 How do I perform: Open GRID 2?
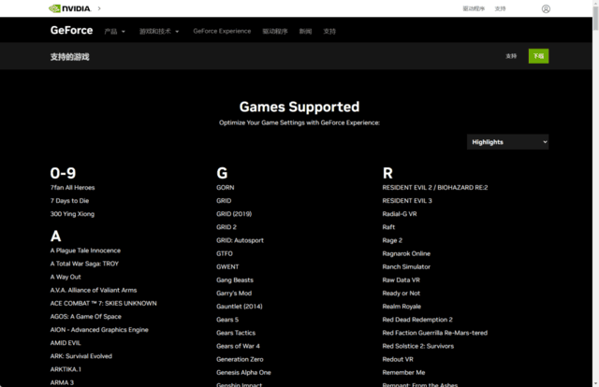(x=226, y=227)
